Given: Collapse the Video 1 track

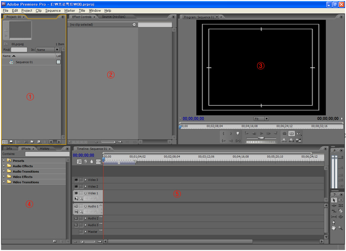Looking at the screenshot, I should click(85, 193).
